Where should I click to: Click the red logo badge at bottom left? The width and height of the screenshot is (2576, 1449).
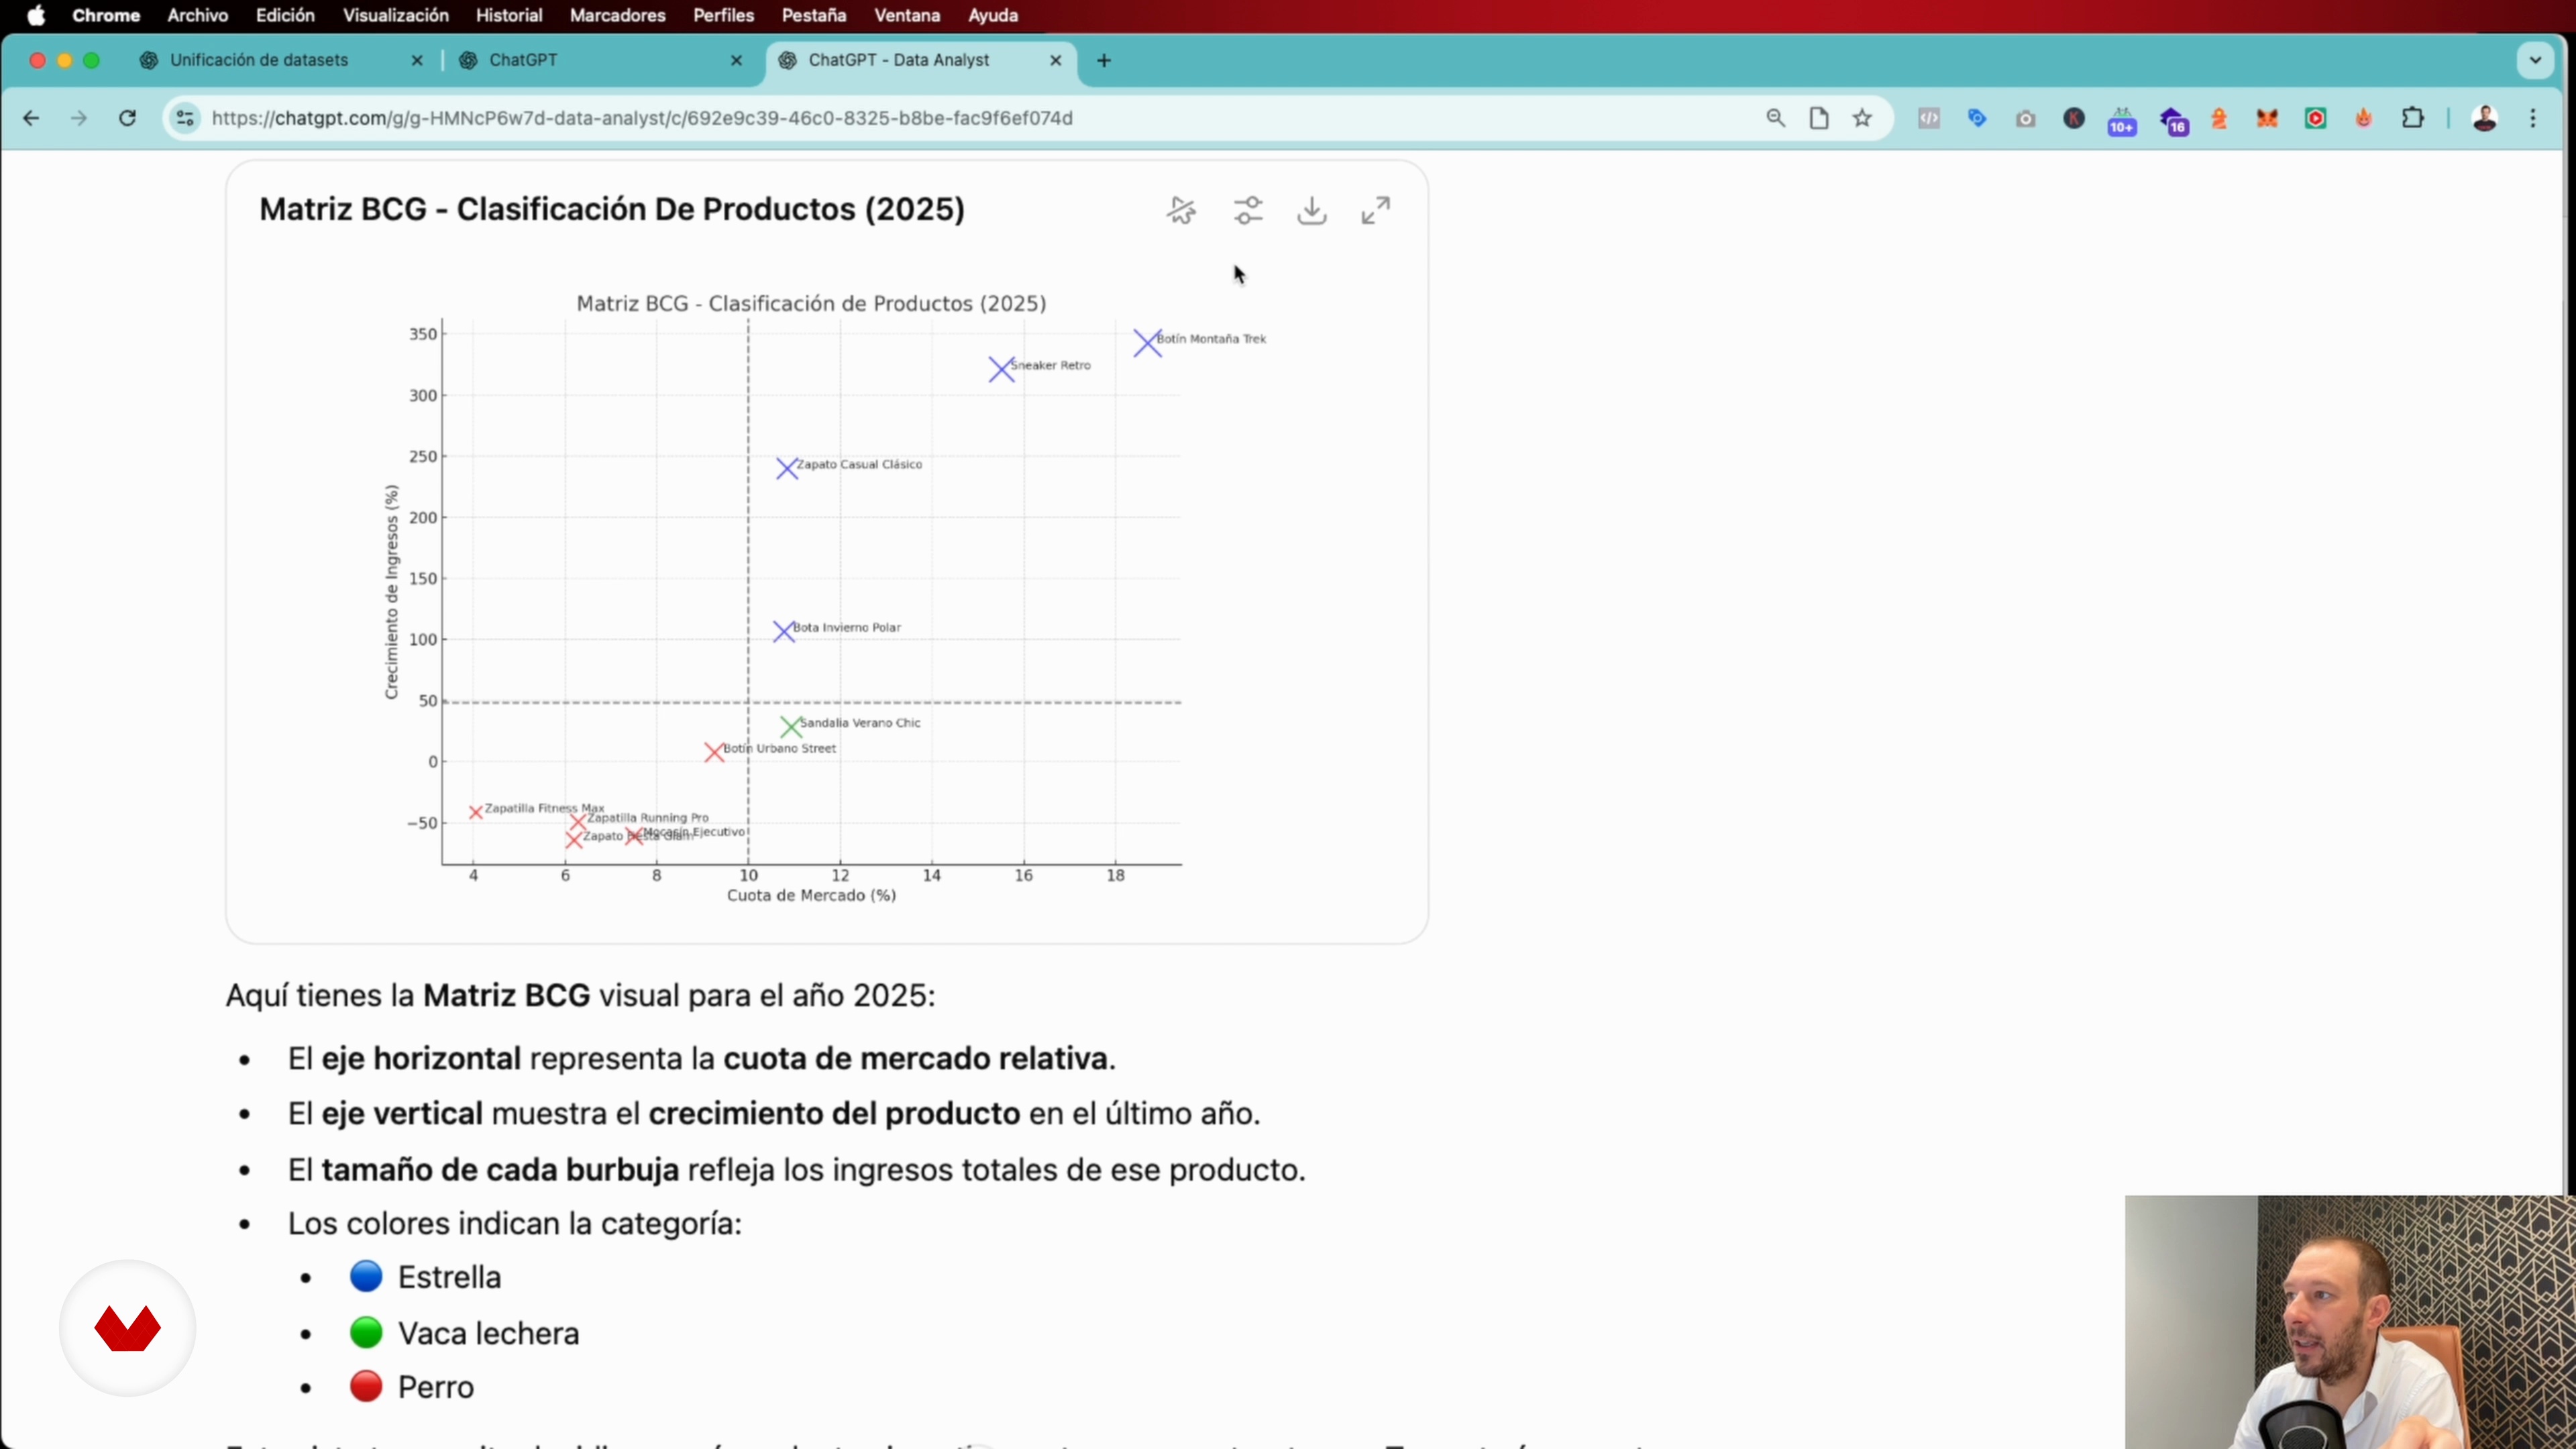coord(127,1328)
